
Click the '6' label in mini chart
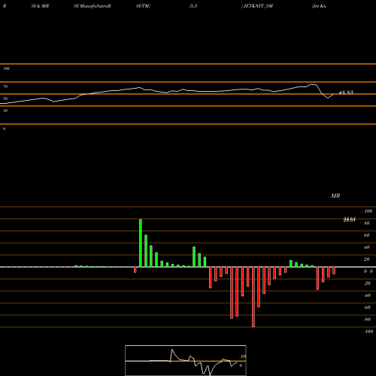coord(241,365)
